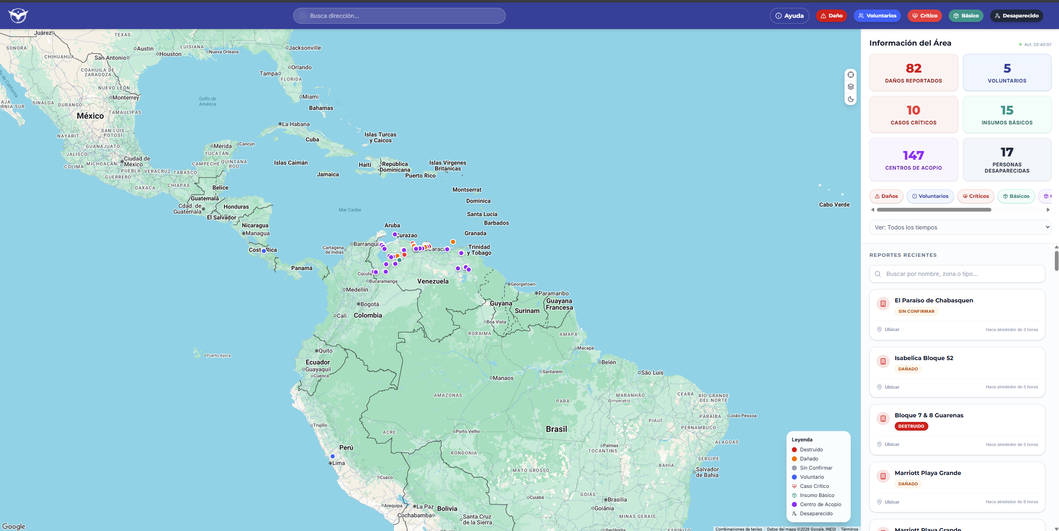Toggle dark mode moon icon
This screenshot has height=531, width=1059.
[x=851, y=99]
